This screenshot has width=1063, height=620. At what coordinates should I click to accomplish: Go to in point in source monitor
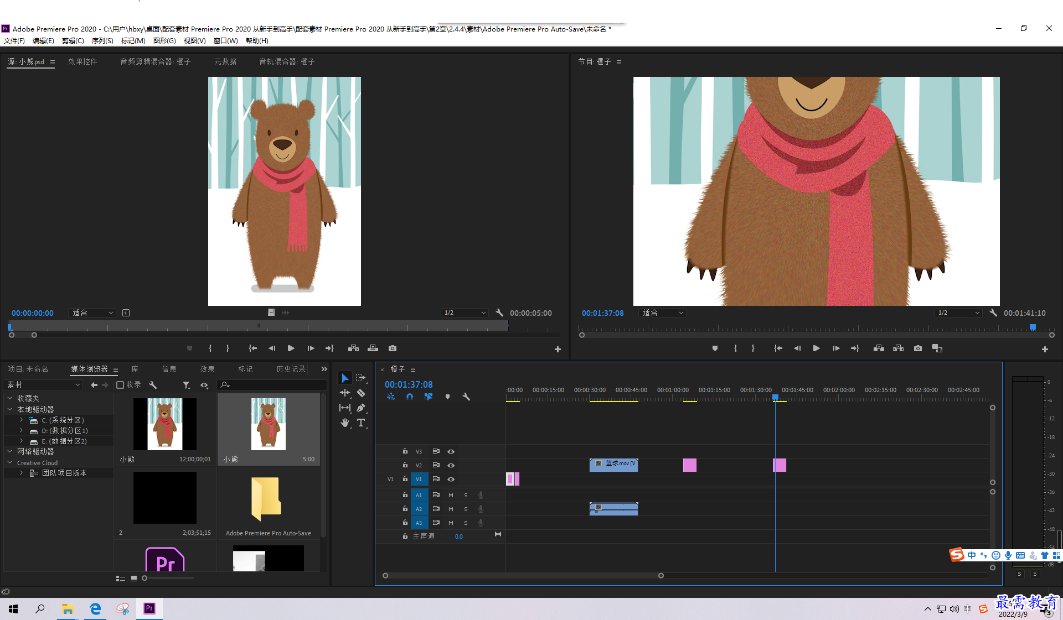252,348
